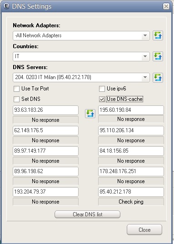Open the DNS Servers dropdown with Milan
Image resolution: width=174 pixels, height=244 pixels.
click(x=81, y=77)
